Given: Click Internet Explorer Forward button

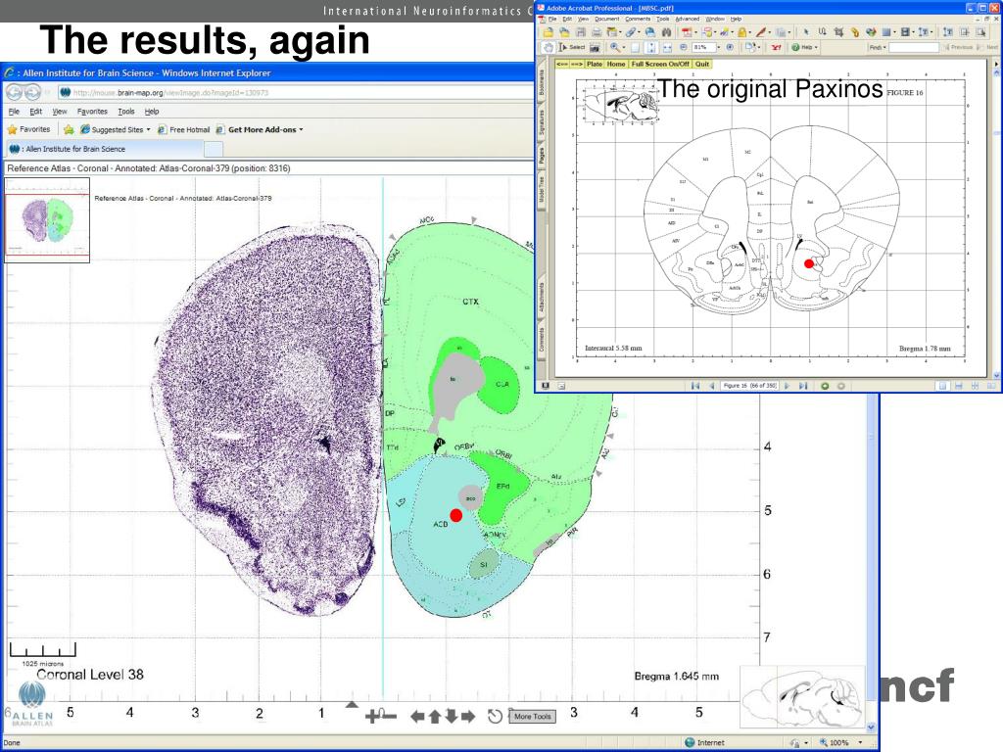Looking at the screenshot, I should pyautogui.click(x=32, y=92).
